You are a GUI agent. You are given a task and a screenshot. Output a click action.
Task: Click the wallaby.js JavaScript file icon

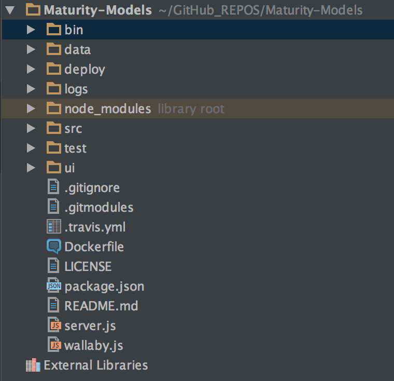[54, 345]
